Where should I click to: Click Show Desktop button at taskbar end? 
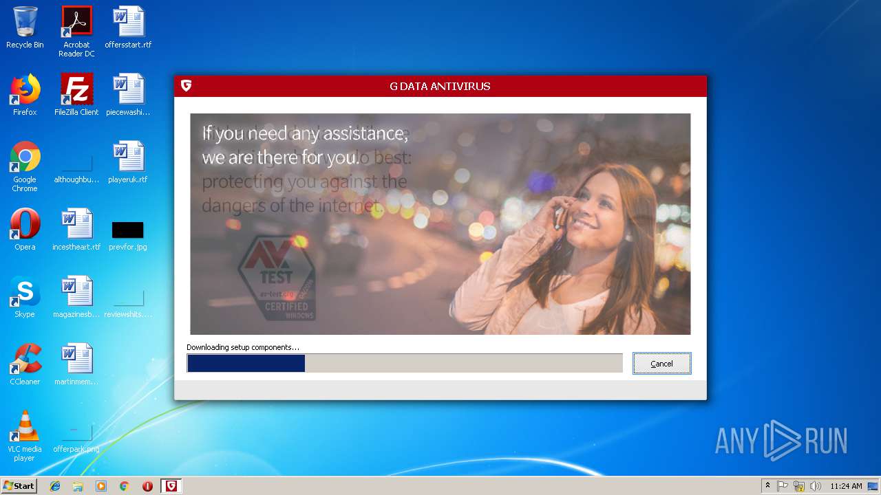click(x=873, y=486)
